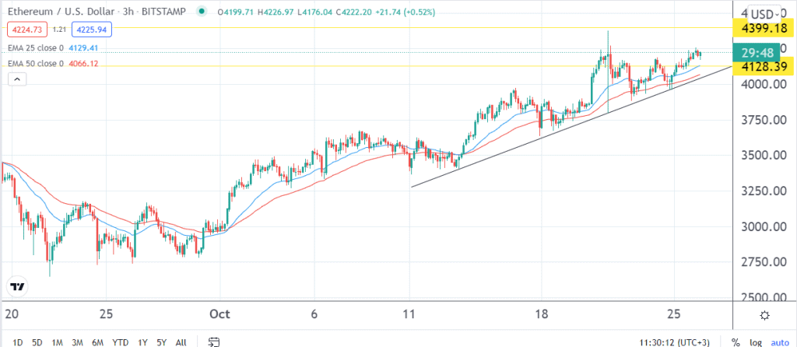The image size is (797, 347).
Task: Click the 4399.18 price line label
Action: [x=763, y=27]
